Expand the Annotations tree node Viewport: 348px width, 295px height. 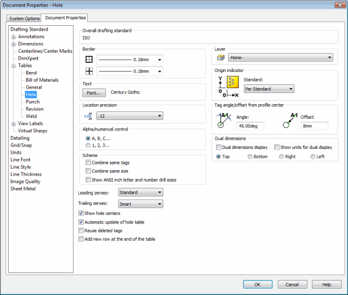(x=13, y=37)
